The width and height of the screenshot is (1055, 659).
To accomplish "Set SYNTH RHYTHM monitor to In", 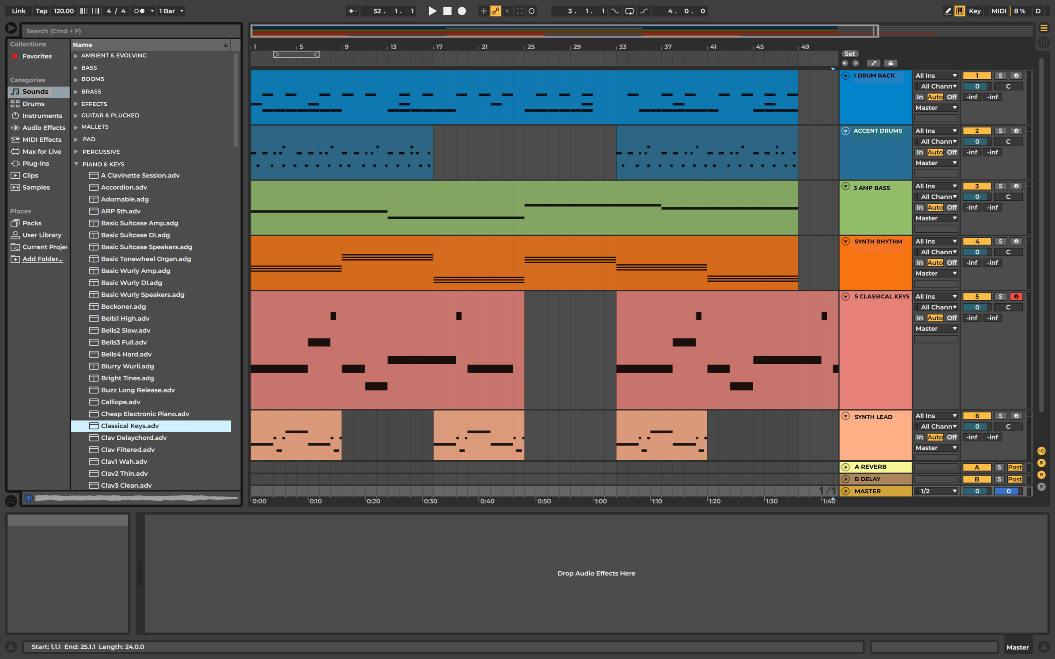I will pos(920,263).
